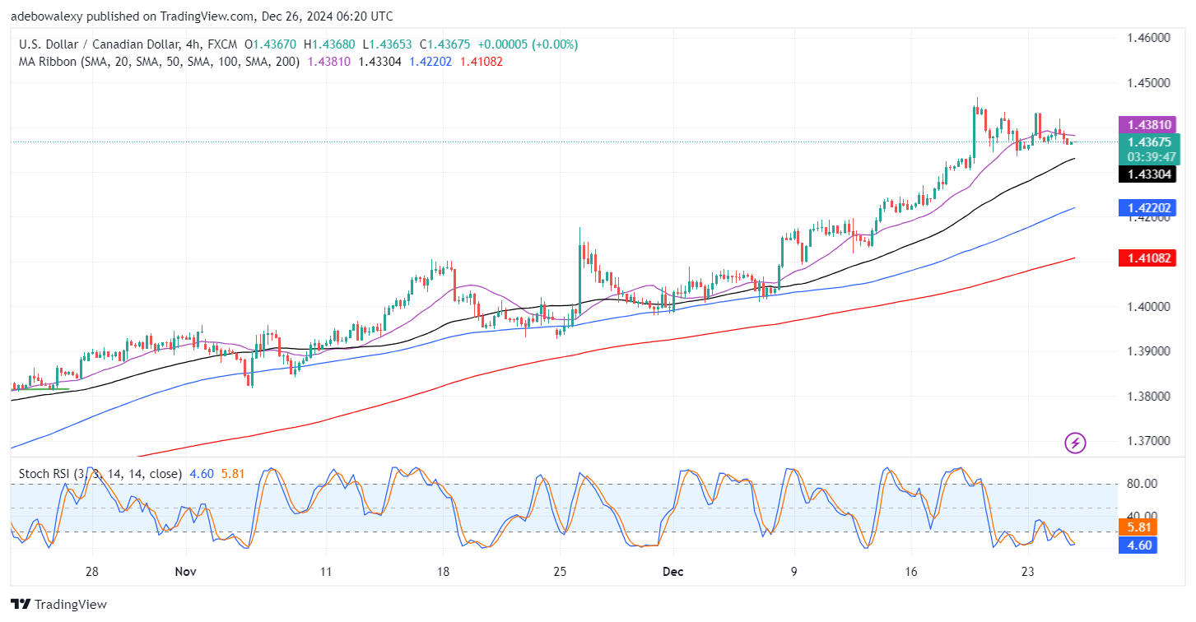Click the TradingView logo at bottom left
The width and height of the screenshot is (1196, 622).
58,605
